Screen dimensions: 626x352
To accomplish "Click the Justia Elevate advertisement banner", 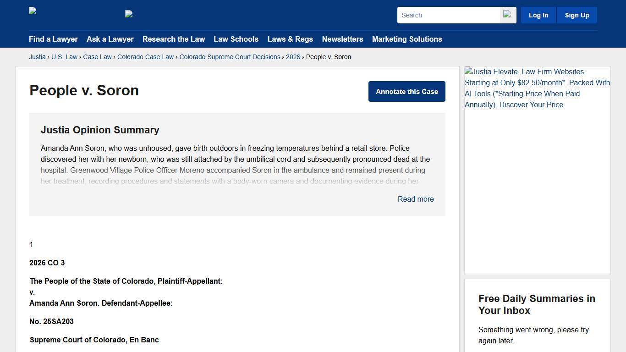I will pyautogui.click(x=537, y=88).
